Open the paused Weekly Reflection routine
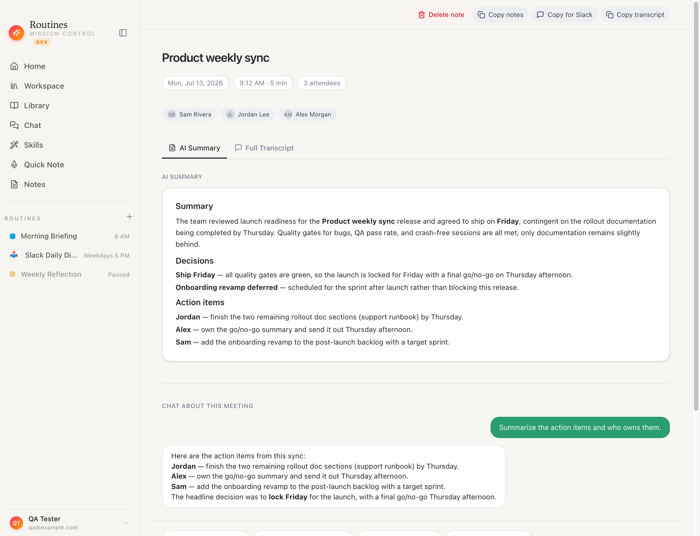 pyautogui.click(x=70, y=274)
